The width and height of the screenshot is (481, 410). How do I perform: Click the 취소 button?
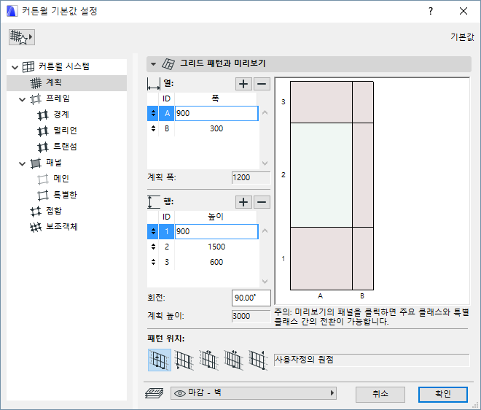point(380,394)
